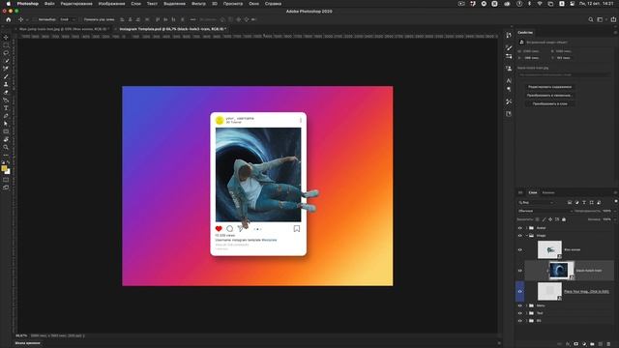Viewport: 619px width, 348px height.
Task: Open the Photoshop application menu
Action: [x=28, y=4]
